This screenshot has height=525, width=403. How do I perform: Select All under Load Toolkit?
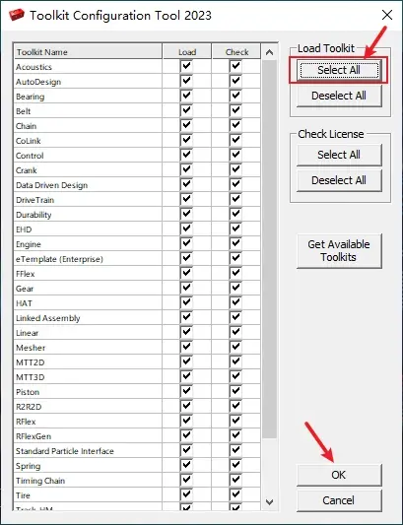click(339, 70)
